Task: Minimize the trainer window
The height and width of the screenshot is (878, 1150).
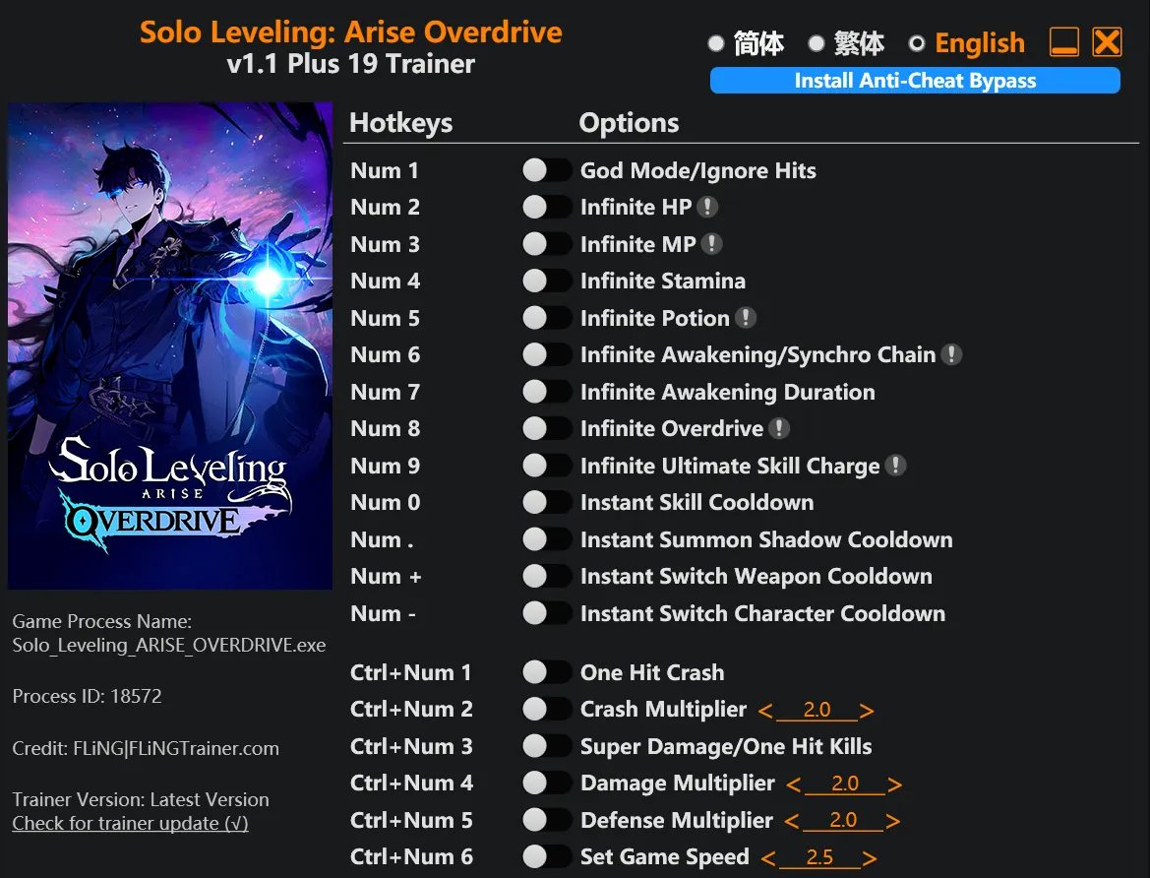Action: (1064, 42)
